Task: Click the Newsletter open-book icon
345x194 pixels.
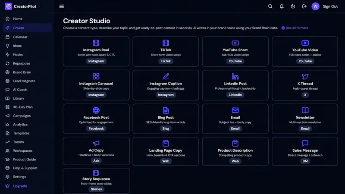Action: pyautogui.click(x=305, y=110)
